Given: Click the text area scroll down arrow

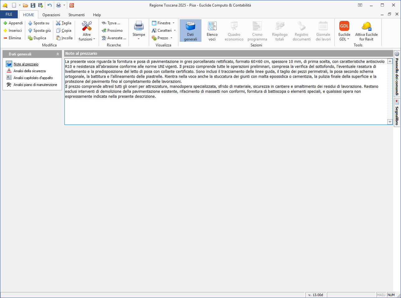Looking at the screenshot, I should [390, 122].
